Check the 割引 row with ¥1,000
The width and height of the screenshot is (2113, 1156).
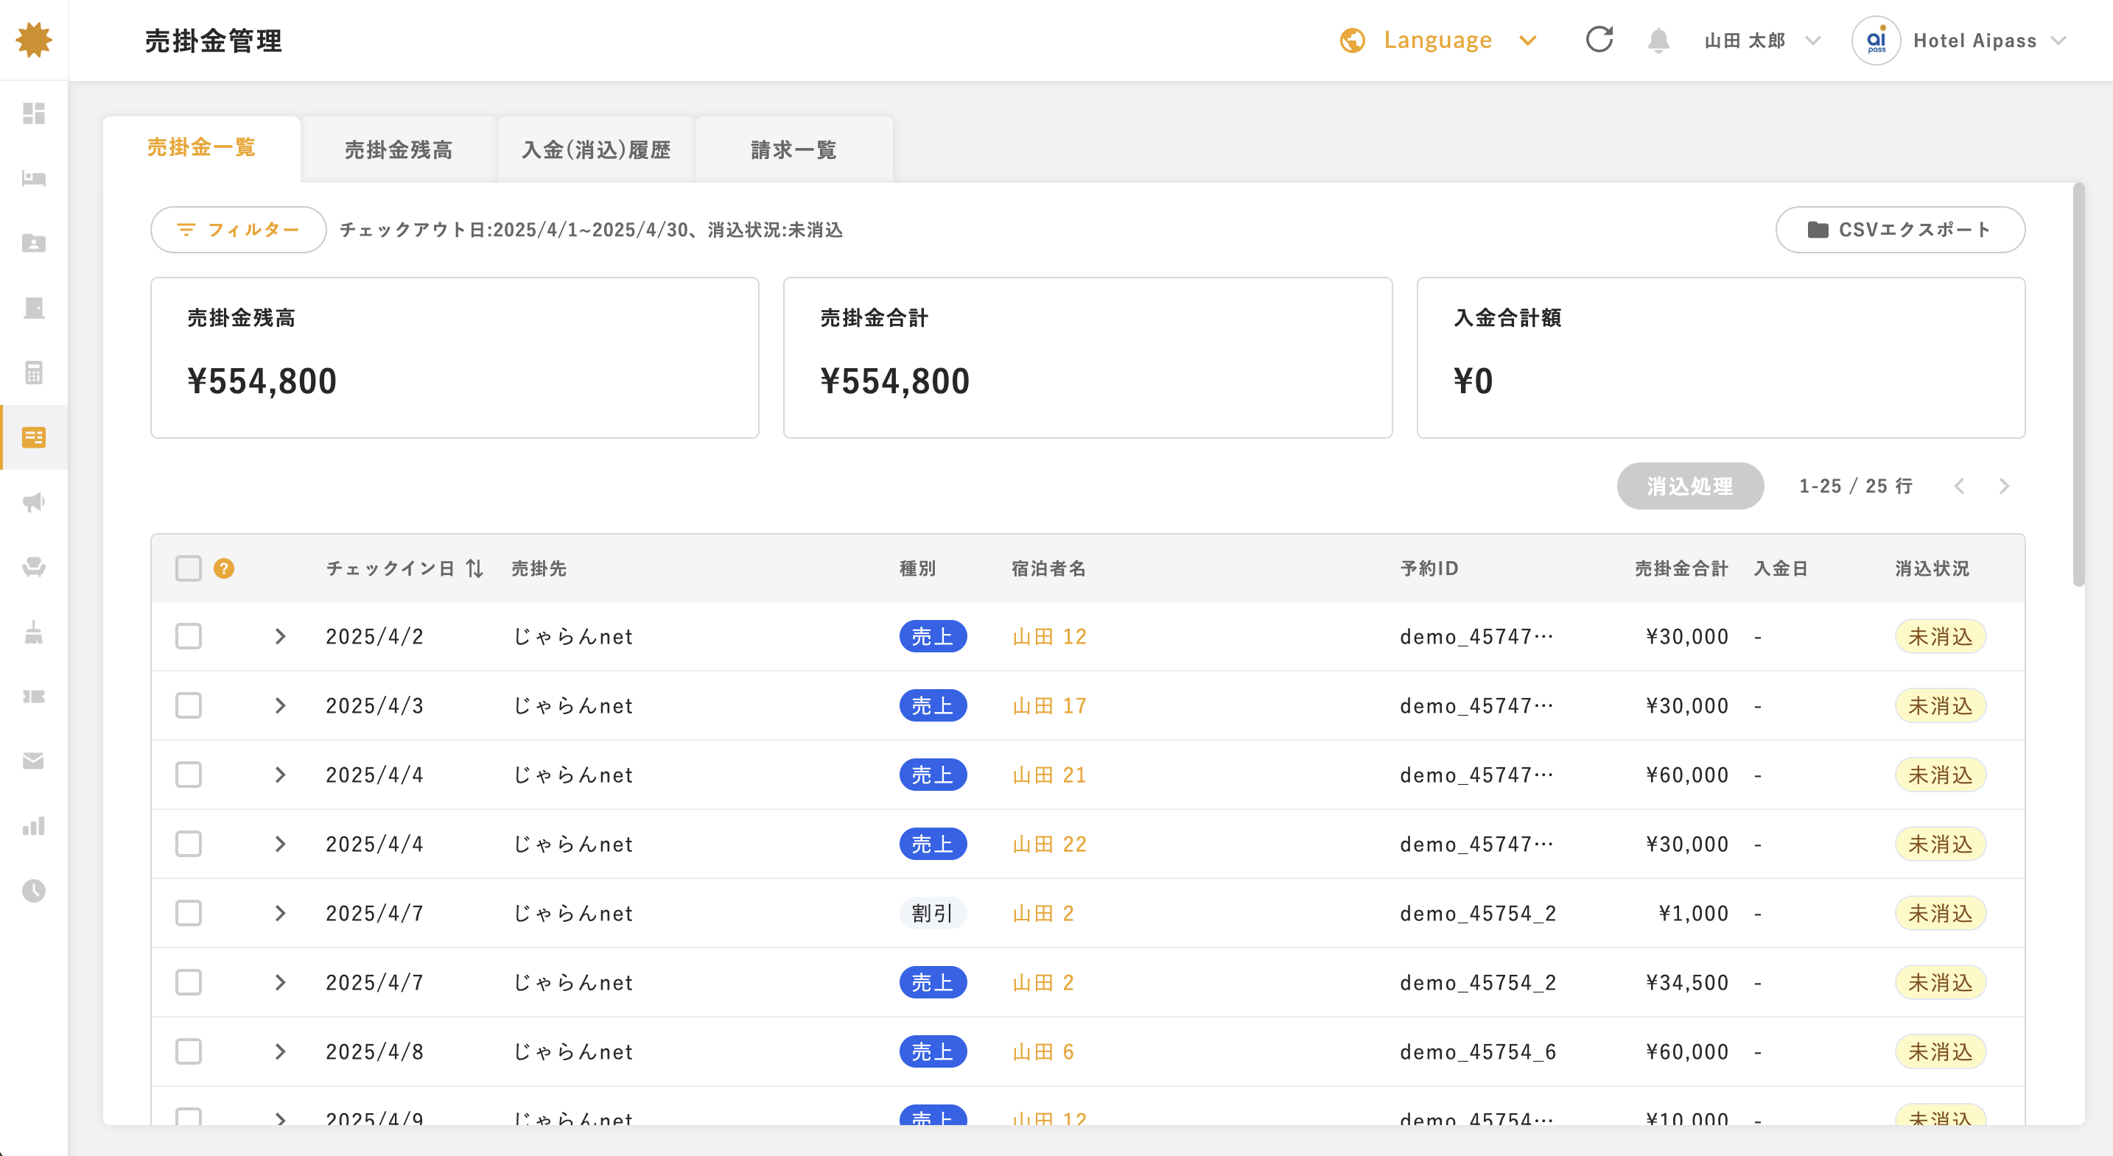coord(189,913)
